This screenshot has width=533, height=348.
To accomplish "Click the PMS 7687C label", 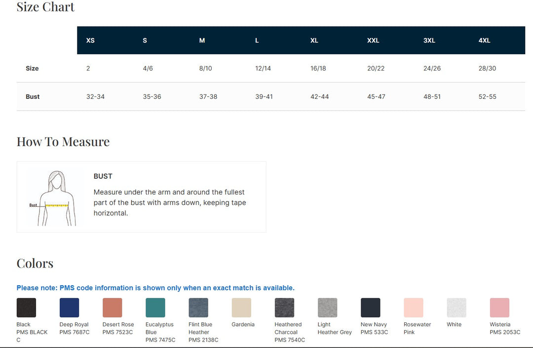I will tap(75, 332).
